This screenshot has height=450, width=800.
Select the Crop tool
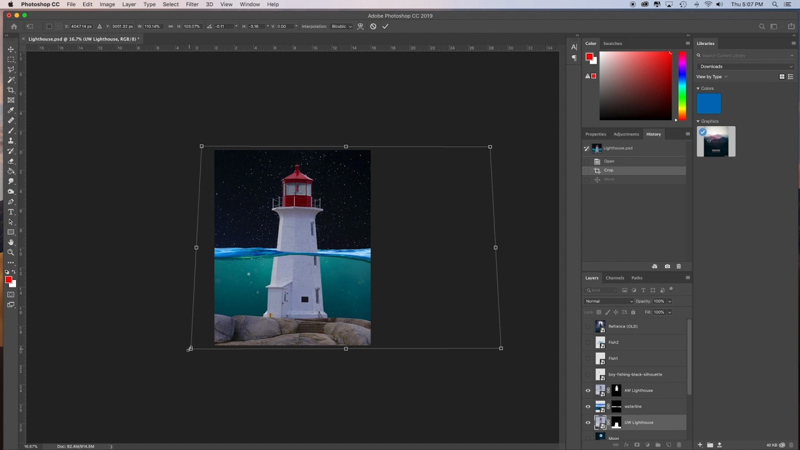coord(11,90)
